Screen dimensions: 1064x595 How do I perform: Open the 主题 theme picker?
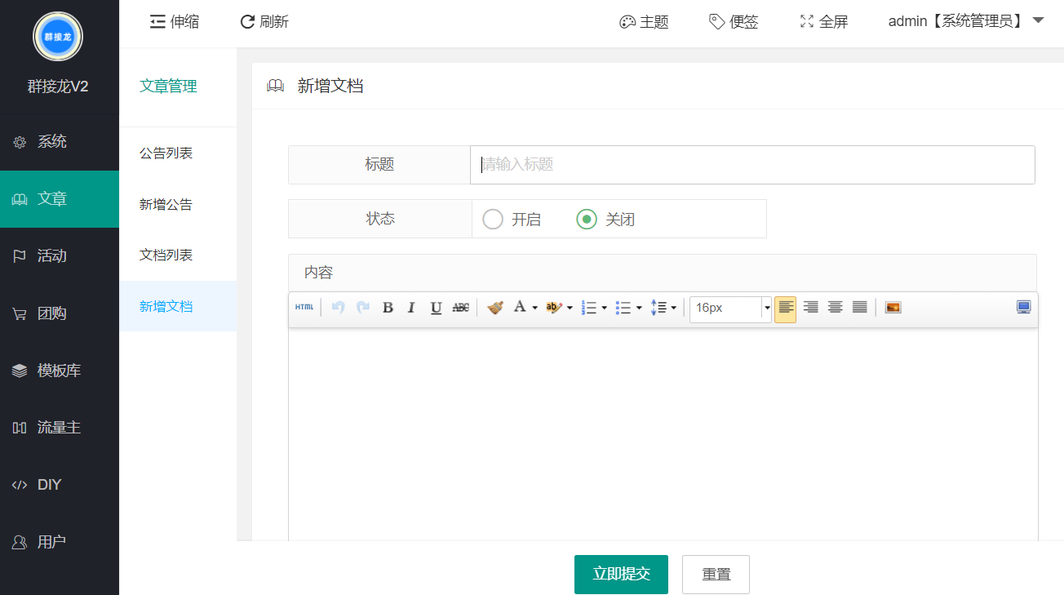click(x=645, y=22)
